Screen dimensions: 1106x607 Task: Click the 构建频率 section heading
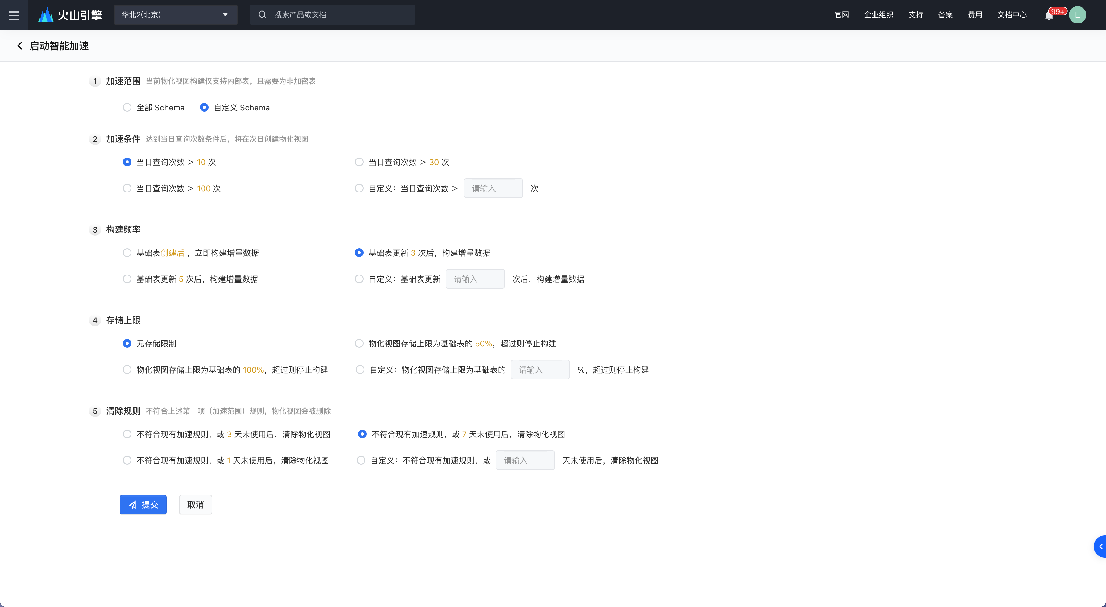123,229
